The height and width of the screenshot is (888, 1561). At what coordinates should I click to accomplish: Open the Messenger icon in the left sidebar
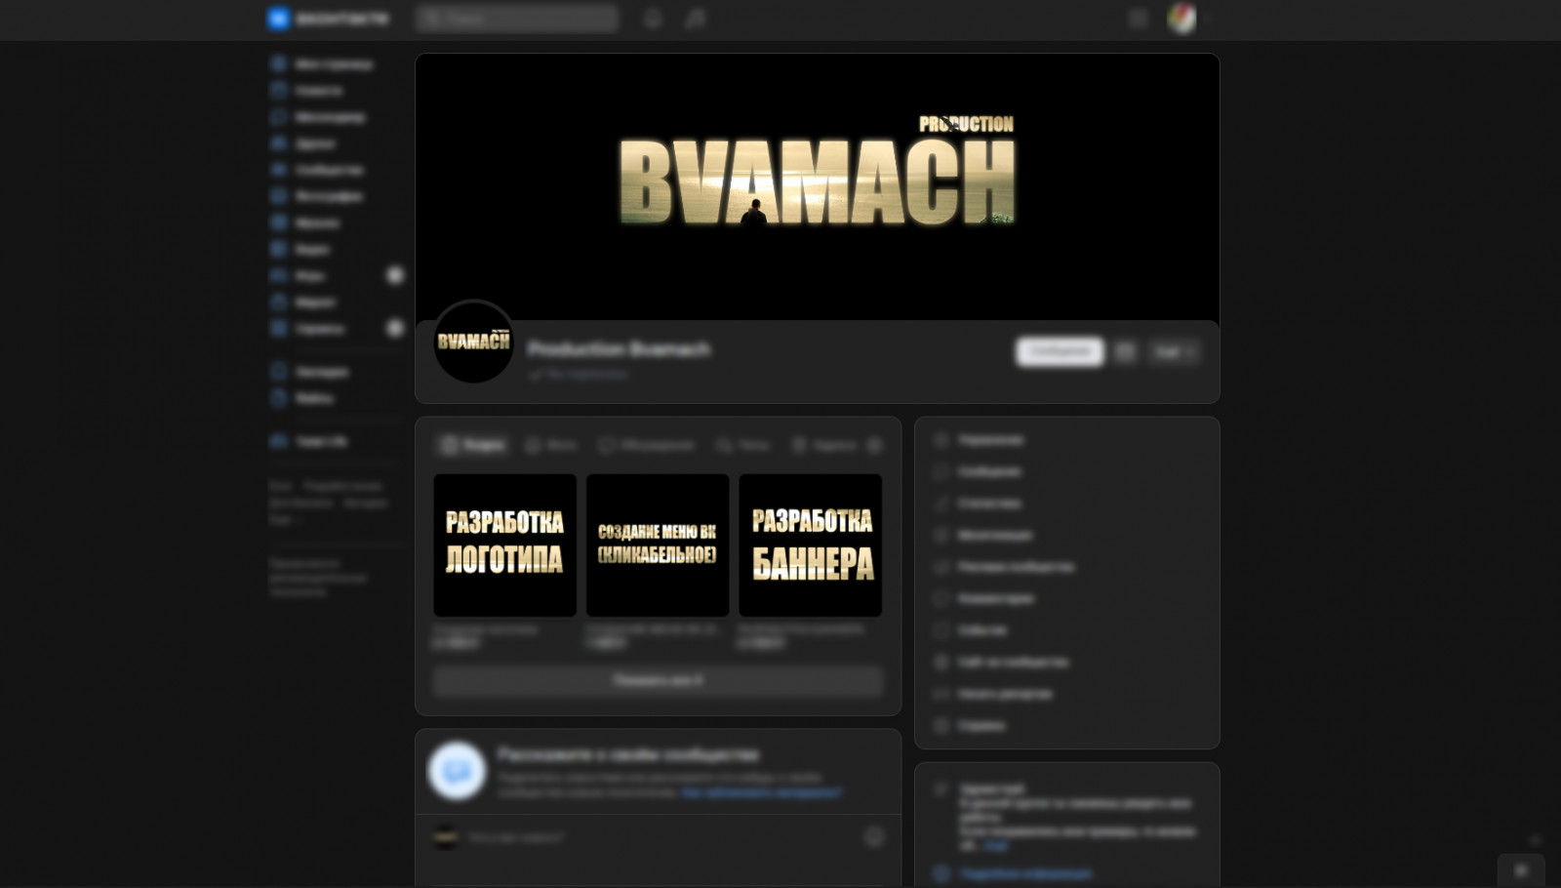pyautogui.click(x=278, y=116)
